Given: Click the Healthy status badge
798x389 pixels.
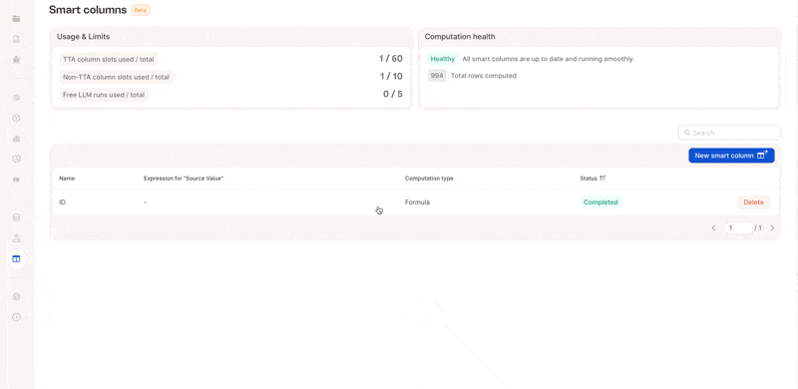Looking at the screenshot, I should (x=442, y=59).
